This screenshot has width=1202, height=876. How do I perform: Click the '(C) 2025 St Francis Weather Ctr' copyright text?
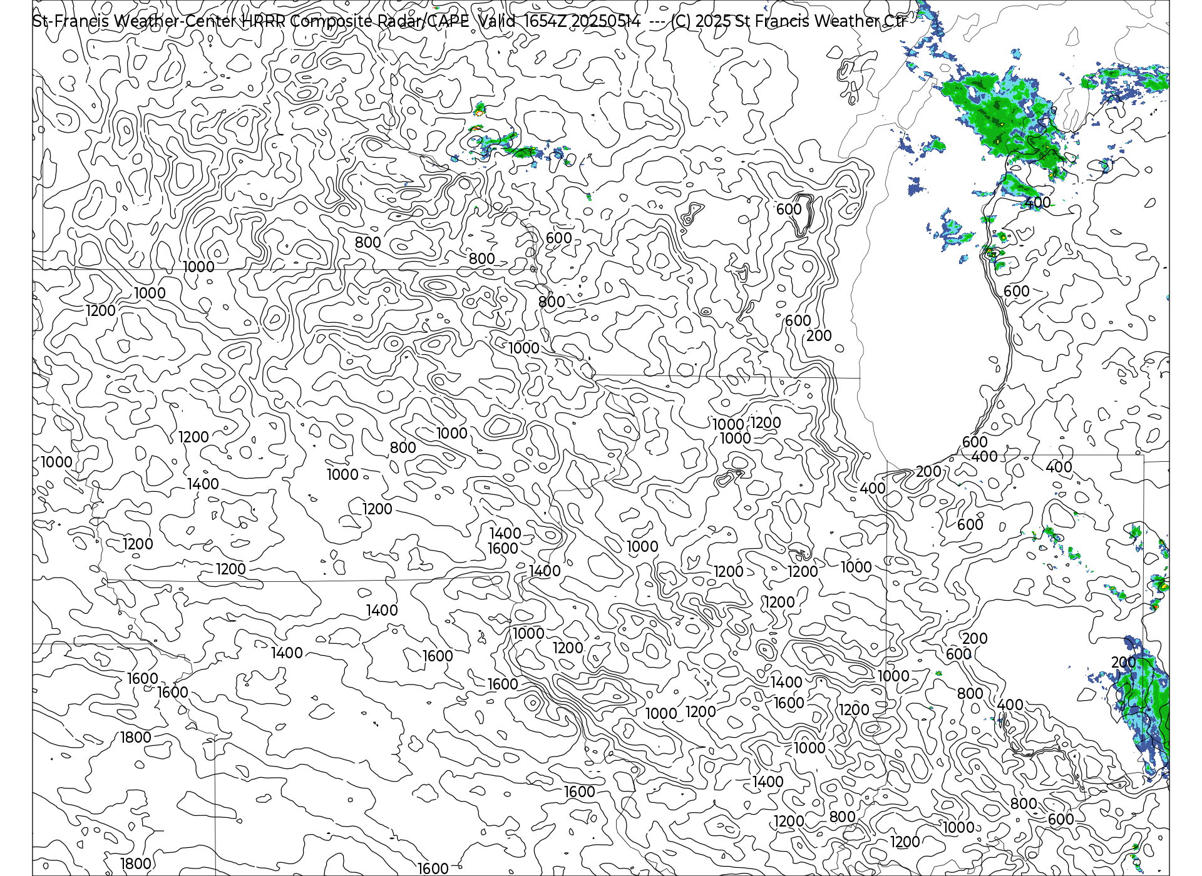tap(789, 21)
